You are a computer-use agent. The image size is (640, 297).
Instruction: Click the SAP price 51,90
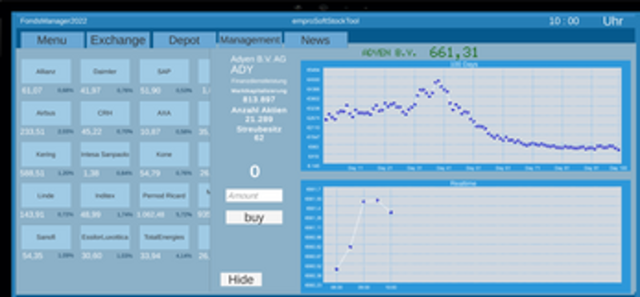point(150,90)
